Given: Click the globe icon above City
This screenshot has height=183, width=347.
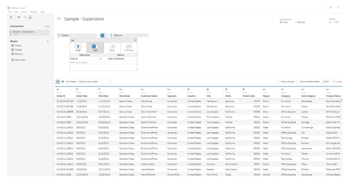Looking at the screenshot, I should point(208,89).
